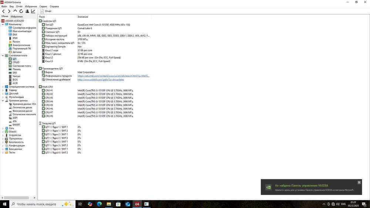370x208 pixels.
Task: Open Имя компьютера in the tree
Action: 20,31
